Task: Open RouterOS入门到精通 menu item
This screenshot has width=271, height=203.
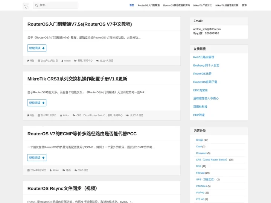Action: (x=149, y=5)
